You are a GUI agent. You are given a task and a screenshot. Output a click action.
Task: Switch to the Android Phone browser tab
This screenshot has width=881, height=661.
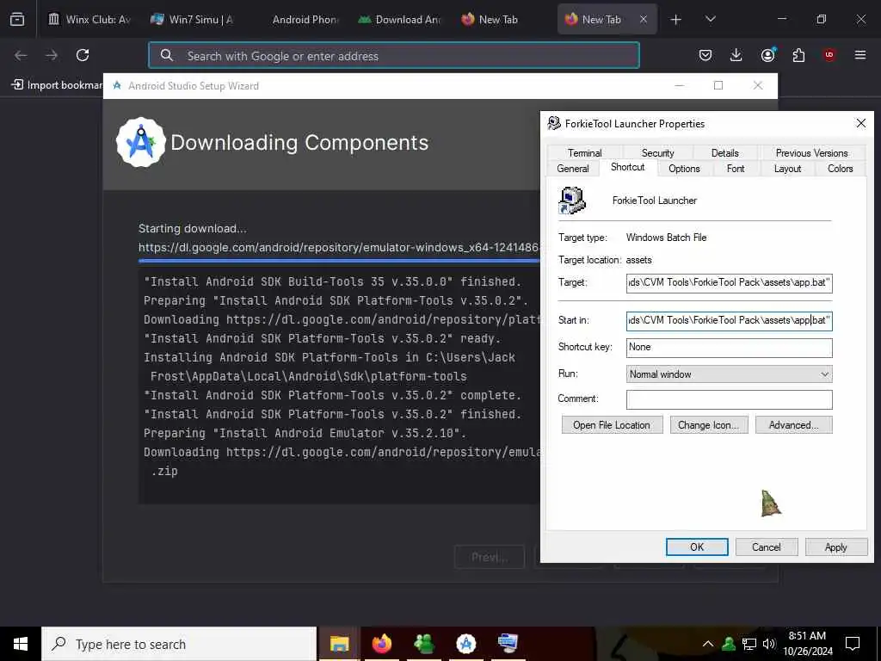[x=296, y=19]
